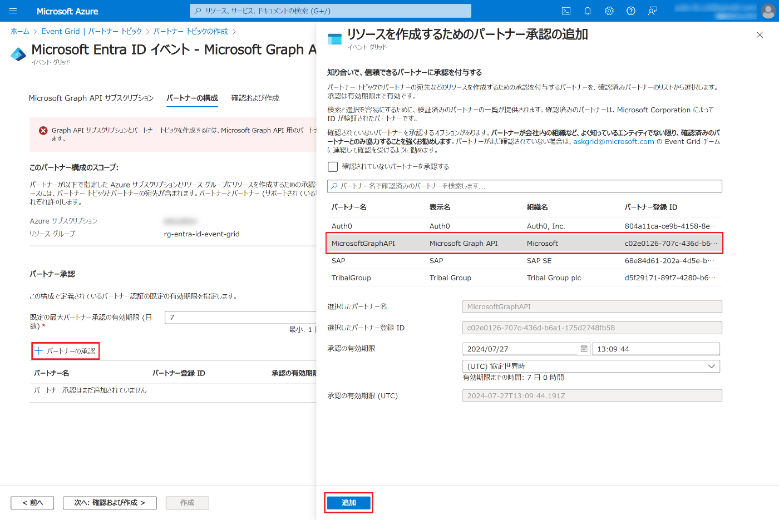Click the 追加 button
The image size is (779, 520).
[x=348, y=503]
